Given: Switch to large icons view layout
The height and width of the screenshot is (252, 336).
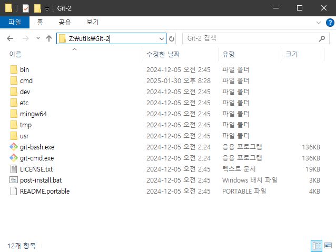Looking at the screenshot, I should (328, 246).
